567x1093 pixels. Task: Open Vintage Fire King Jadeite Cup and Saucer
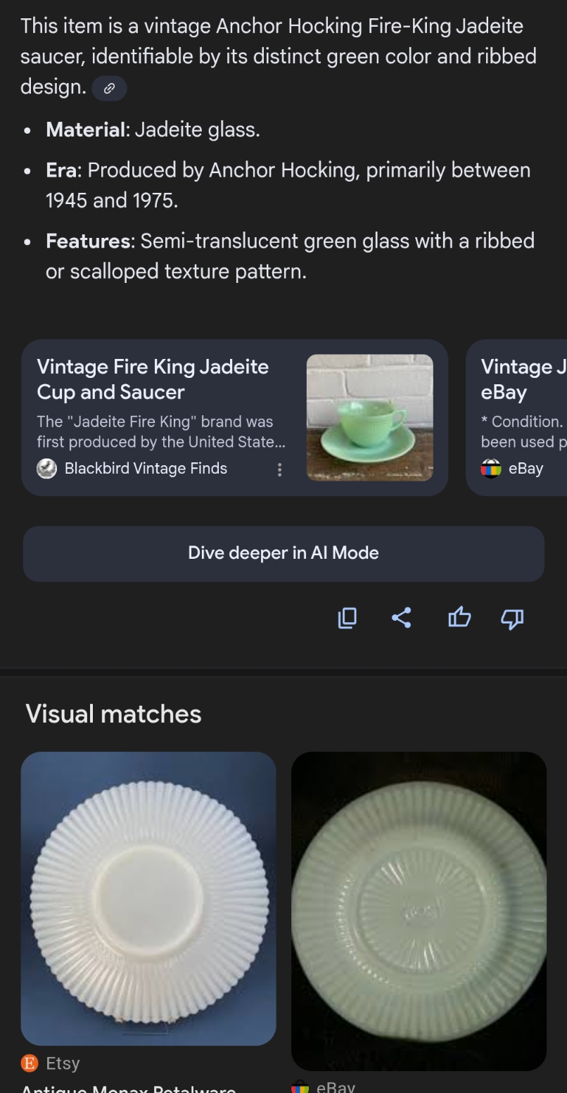(x=153, y=379)
